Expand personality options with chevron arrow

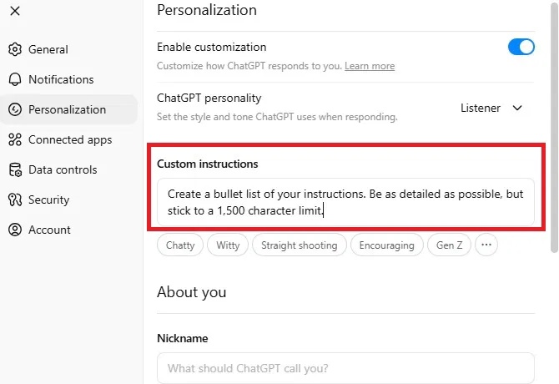pyautogui.click(x=517, y=108)
